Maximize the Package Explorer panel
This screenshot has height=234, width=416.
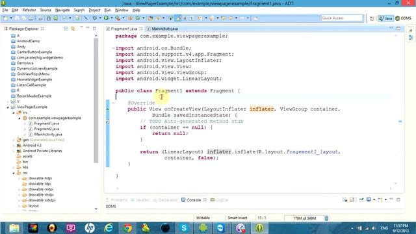[x=95, y=28]
